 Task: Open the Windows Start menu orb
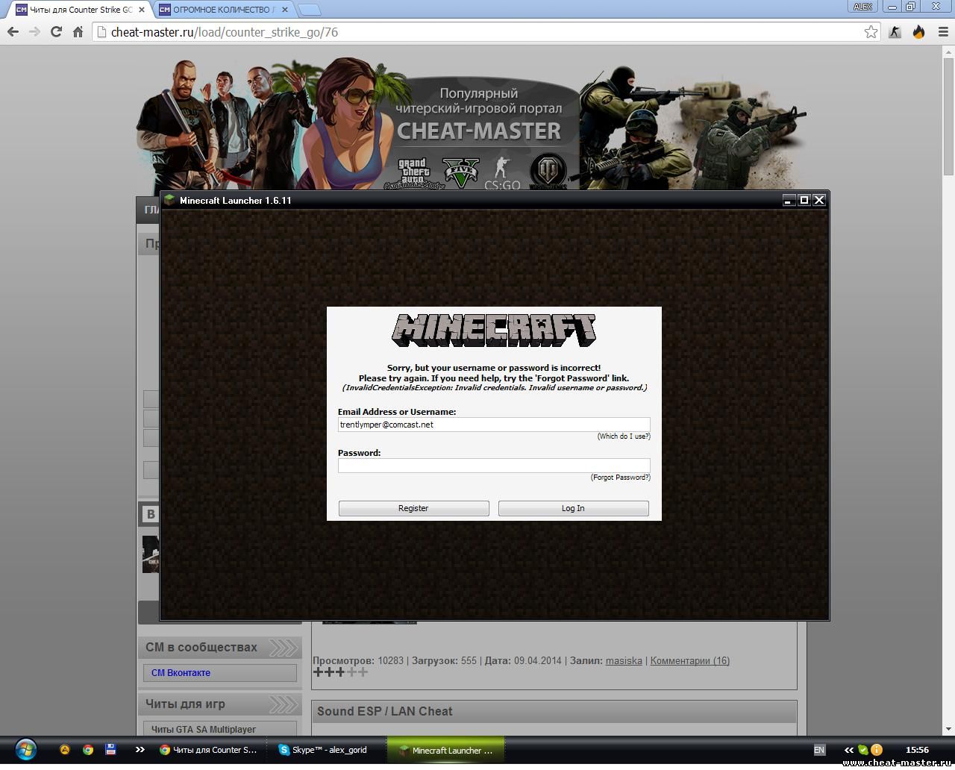(x=25, y=749)
